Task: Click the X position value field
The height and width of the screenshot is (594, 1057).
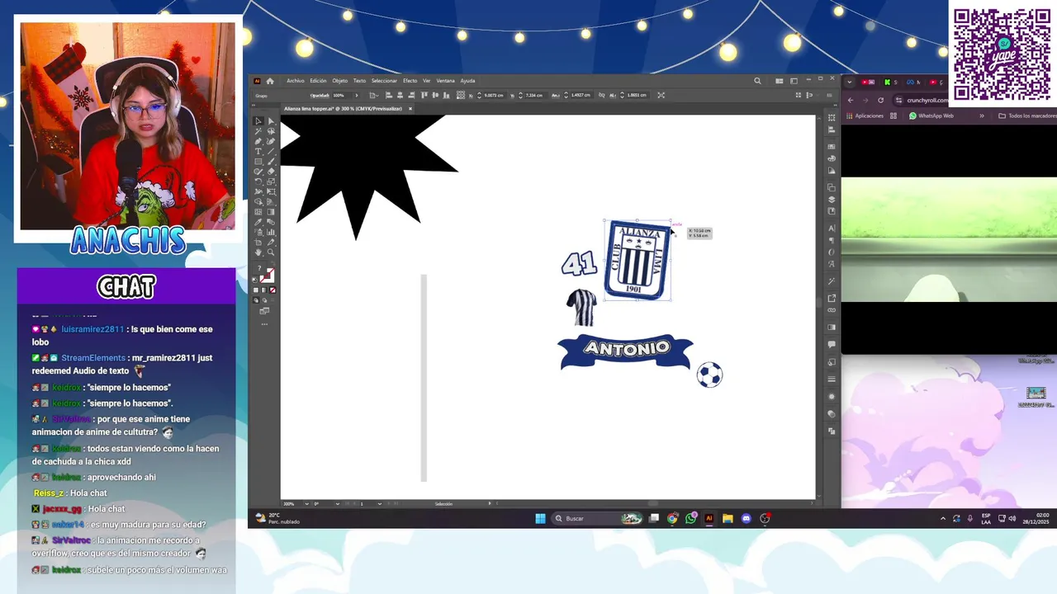Action: tap(494, 95)
